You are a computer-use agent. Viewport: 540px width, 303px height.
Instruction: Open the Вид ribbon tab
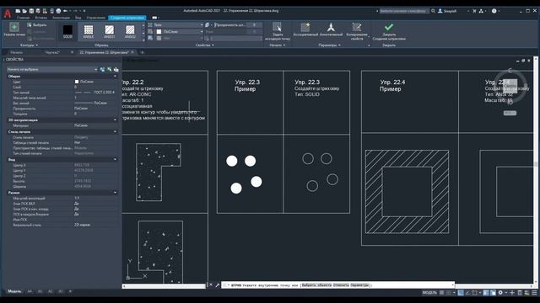78,18
